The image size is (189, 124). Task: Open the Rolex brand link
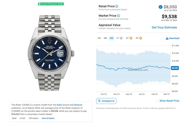tap(60, 105)
